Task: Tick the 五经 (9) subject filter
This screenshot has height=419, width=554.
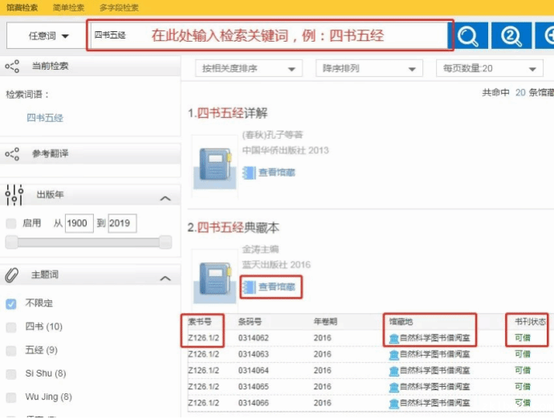Action: [x=11, y=350]
